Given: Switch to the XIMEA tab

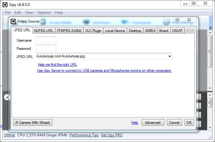Looking at the screenshot, I should 150,31.
